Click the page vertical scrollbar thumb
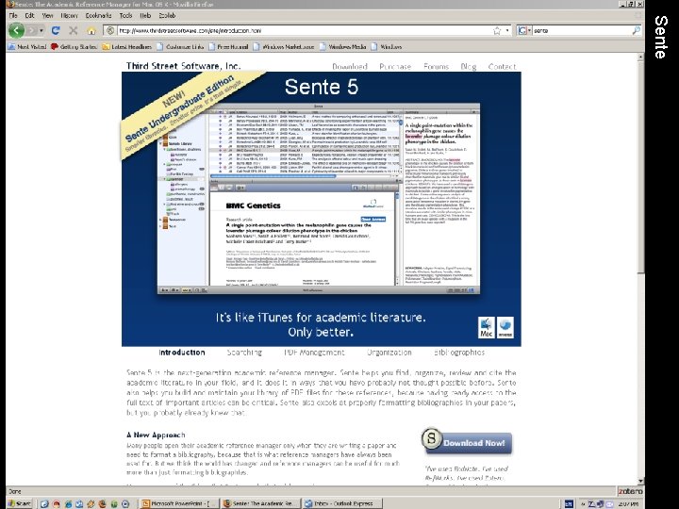Viewport: 679px width, 509px height. coord(640,167)
